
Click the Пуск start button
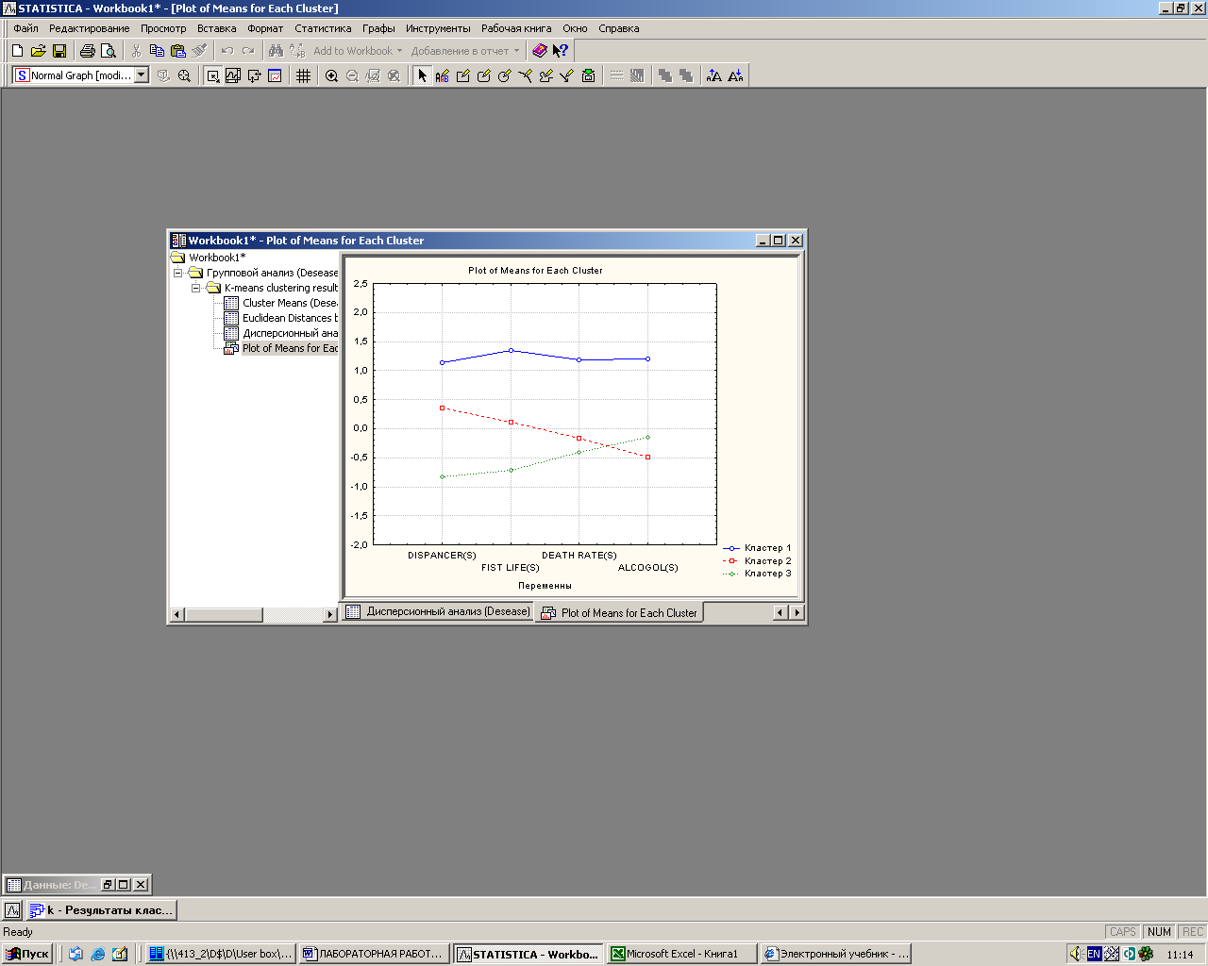click(x=27, y=954)
